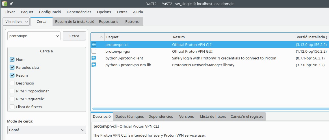The height and width of the screenshot is (140, 329).
Task: Uncheck the Nom search option
Action: coord(12,60)
